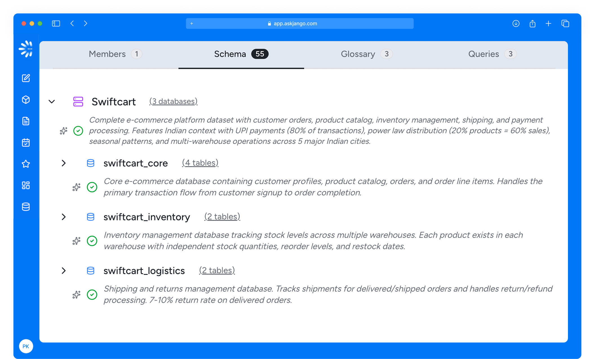Click the (2 tables) link for swiftcart_logistics

[x=217, y=271]
